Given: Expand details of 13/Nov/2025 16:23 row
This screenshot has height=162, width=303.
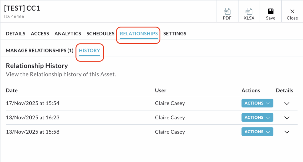Looking at the screenshot, I should (286, 118).
